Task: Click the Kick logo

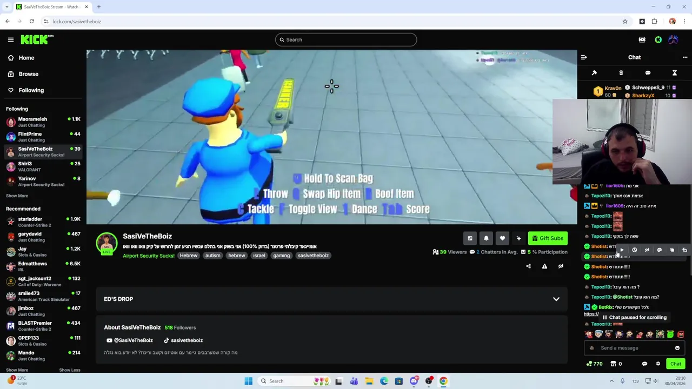Action: tap(37, 39)
